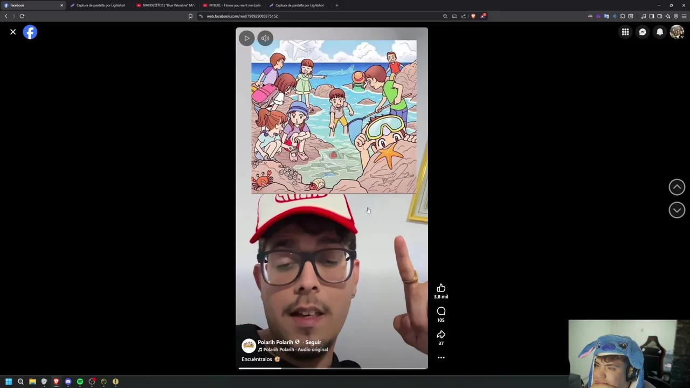The image size is (690, 388).
Task: Open the Brave VPN shield icon
Action: point(676,16)
